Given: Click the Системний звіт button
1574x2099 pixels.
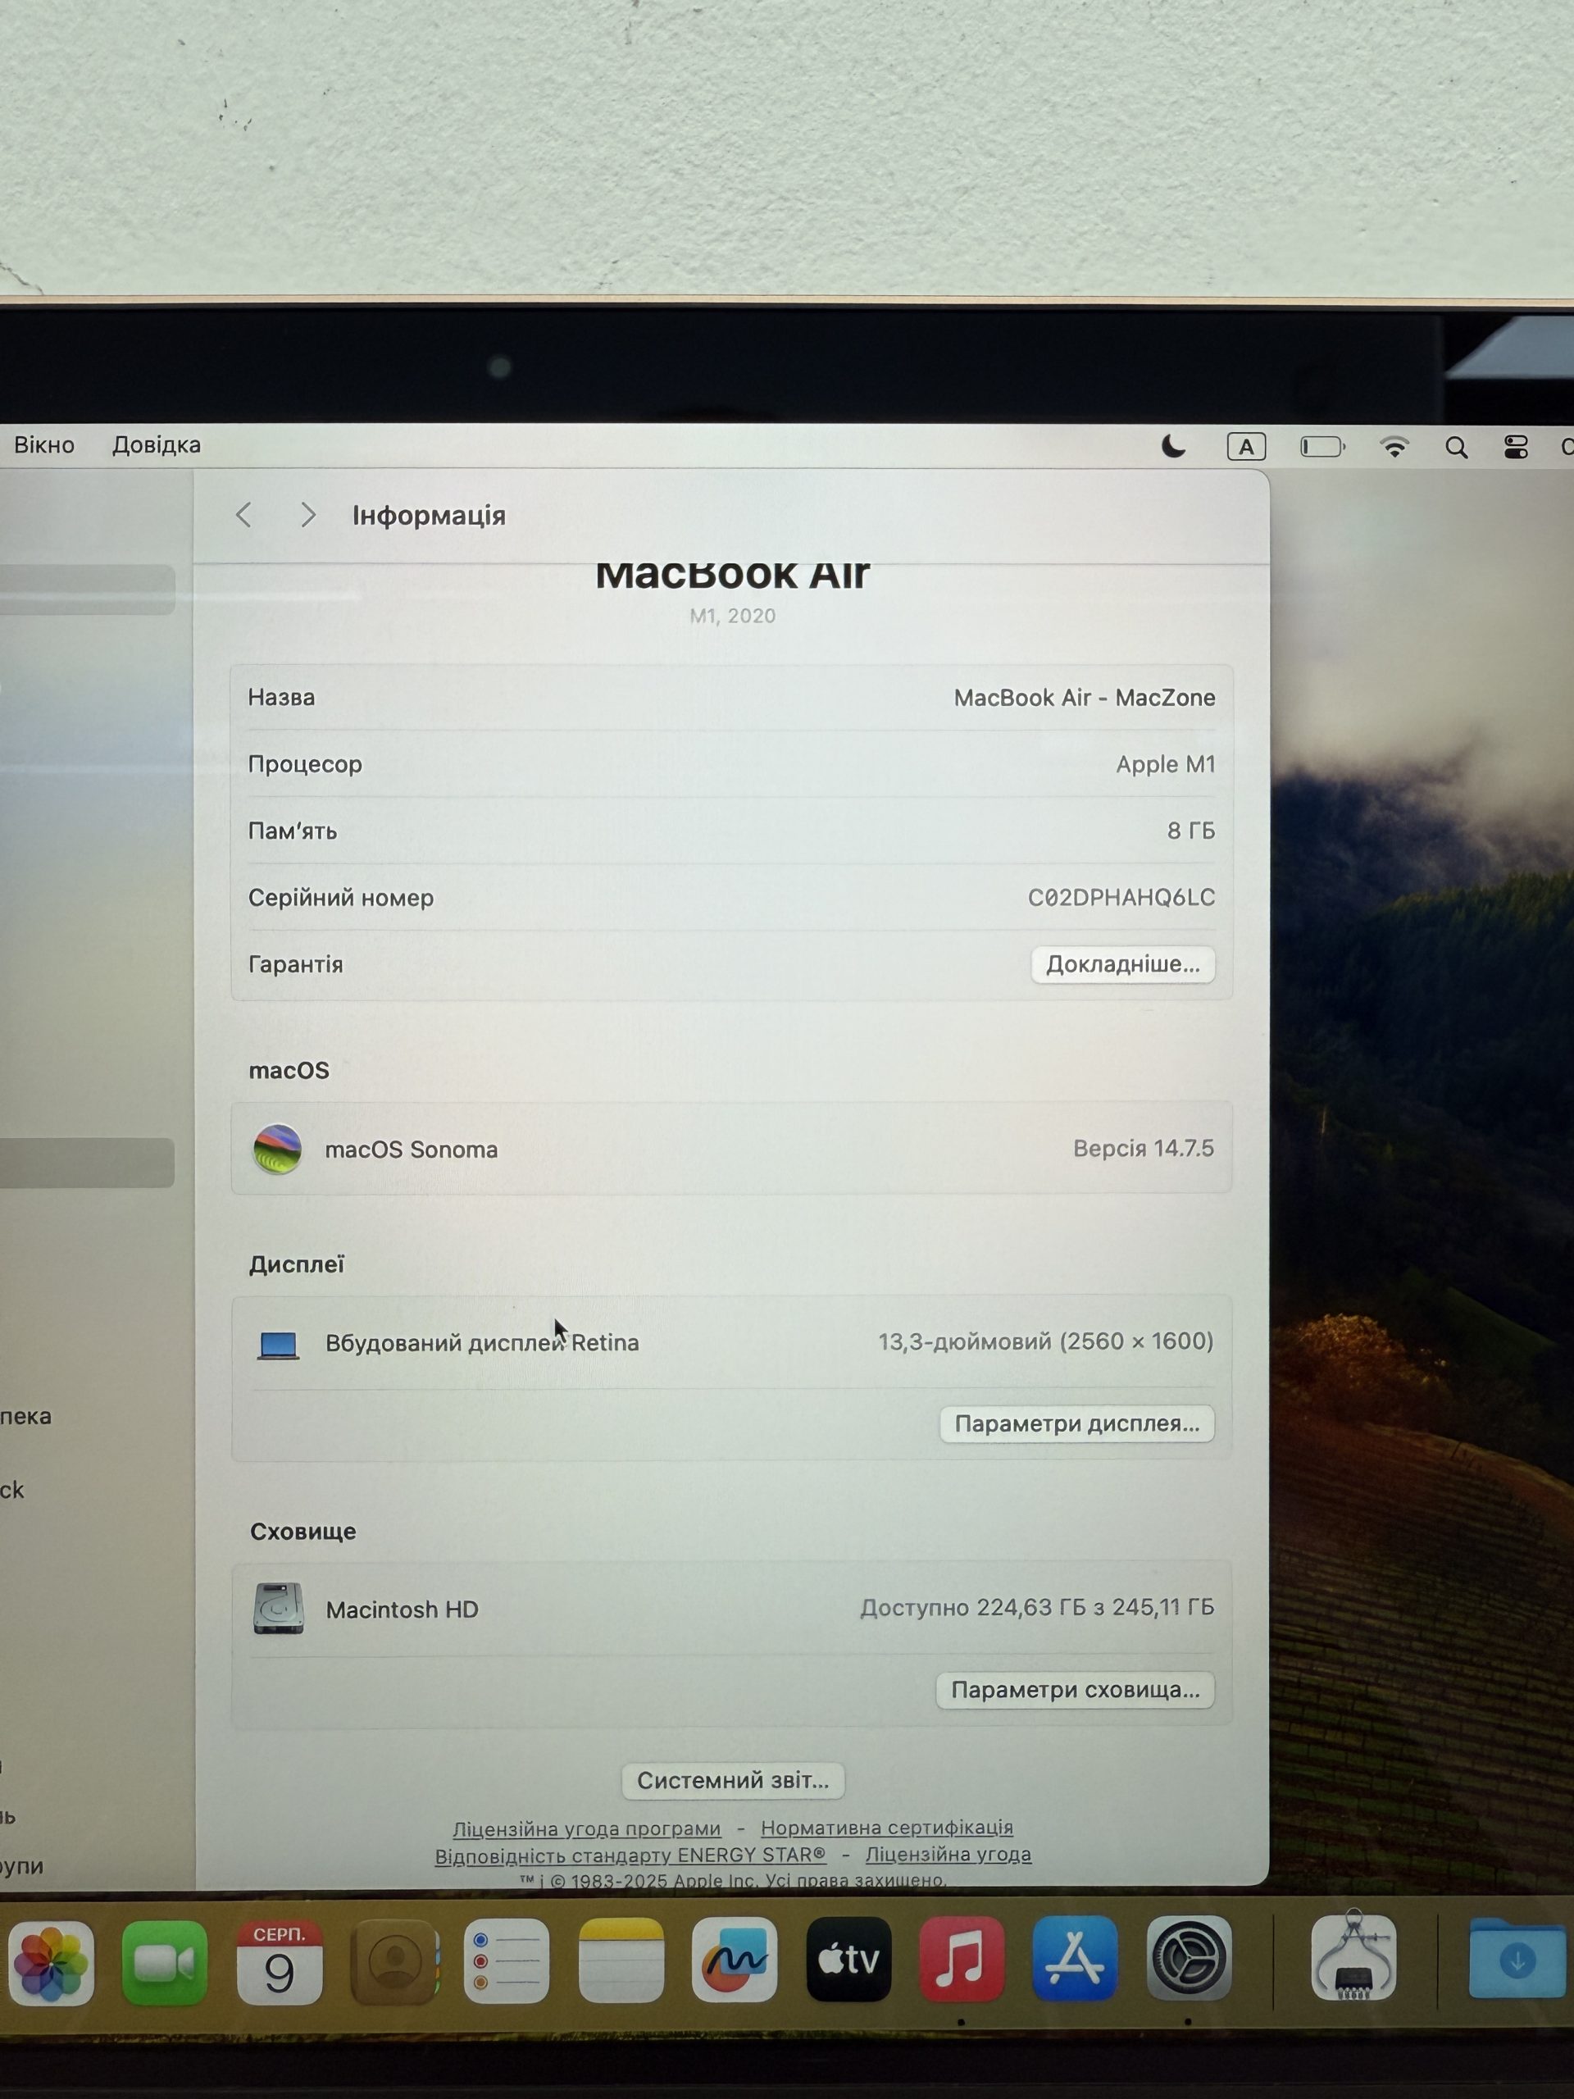Looking at the screenshot, I should 732,1780.
